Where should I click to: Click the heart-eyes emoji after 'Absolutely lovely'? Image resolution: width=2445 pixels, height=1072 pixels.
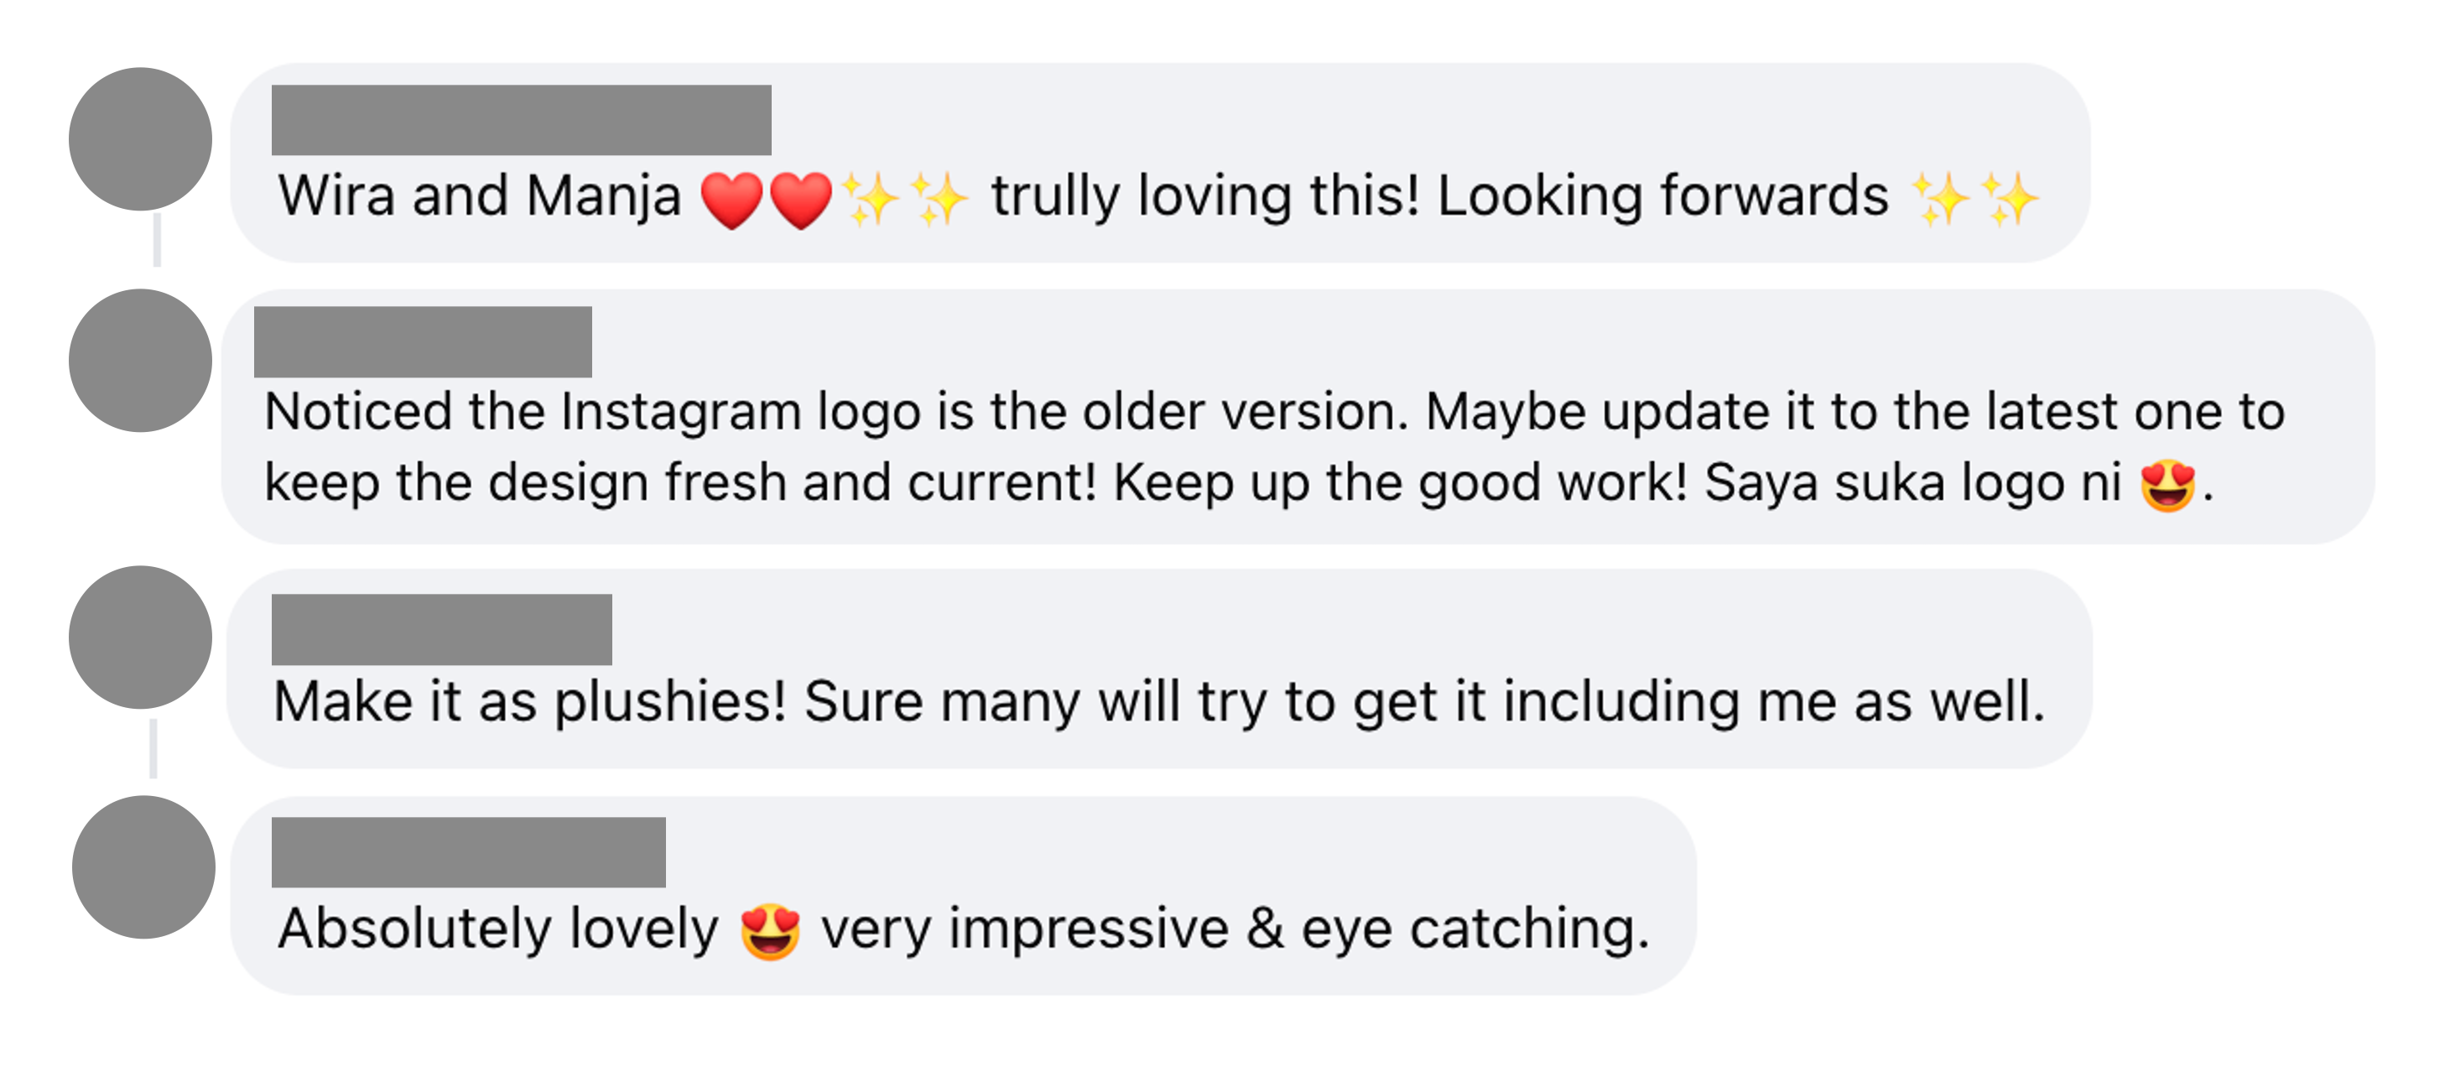tap(770, 930)
